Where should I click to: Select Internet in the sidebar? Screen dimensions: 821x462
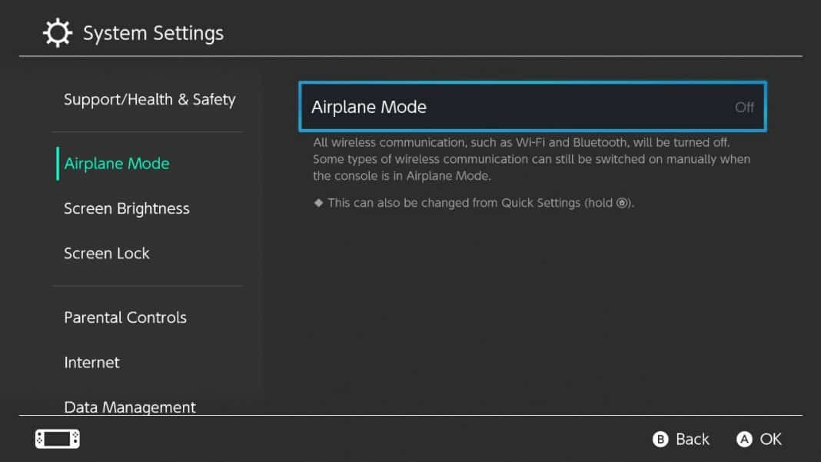click(91, 362)
